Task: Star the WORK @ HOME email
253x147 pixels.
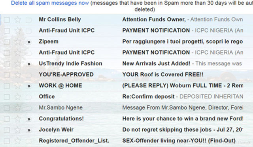Action: click(17, 86)
